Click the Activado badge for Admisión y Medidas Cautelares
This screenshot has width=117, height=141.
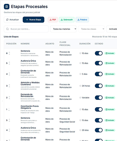click(110, 86)
